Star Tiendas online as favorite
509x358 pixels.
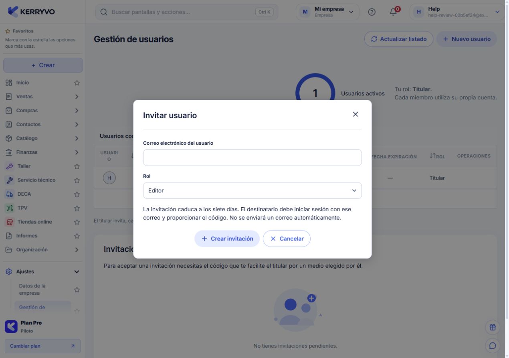point(77,222)
